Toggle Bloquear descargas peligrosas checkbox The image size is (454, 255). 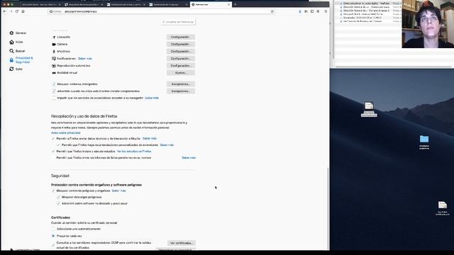(x=58, y=197)
